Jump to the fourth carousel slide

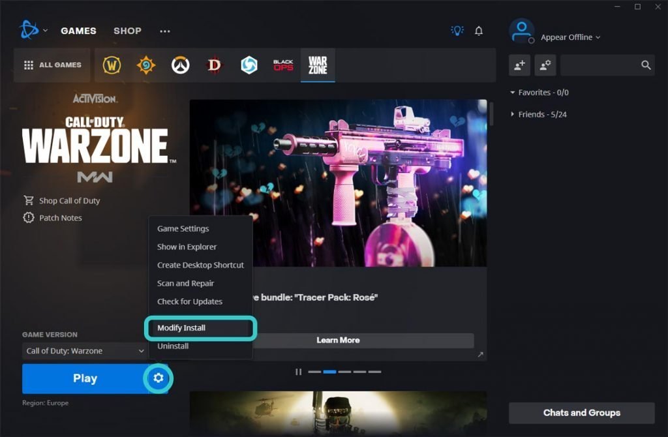pos(359,372)
